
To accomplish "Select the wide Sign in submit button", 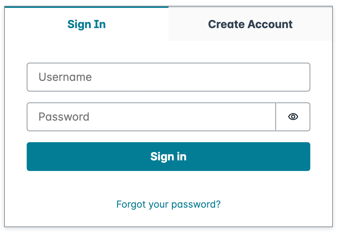I will (x=168, y=157).
